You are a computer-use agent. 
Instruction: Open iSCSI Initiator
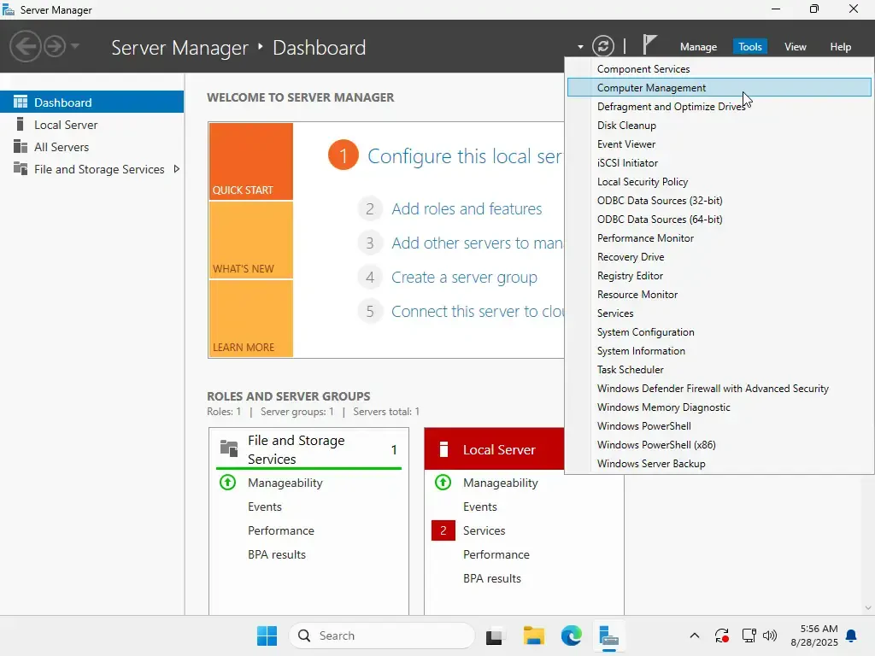[719, 163]
